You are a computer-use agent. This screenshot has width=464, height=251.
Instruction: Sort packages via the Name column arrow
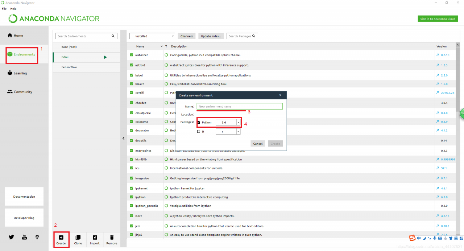(x=162, y=46)
